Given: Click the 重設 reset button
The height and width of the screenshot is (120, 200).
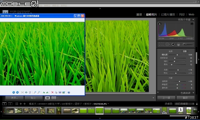Looking at the screenshot, I should coord(185,98).
